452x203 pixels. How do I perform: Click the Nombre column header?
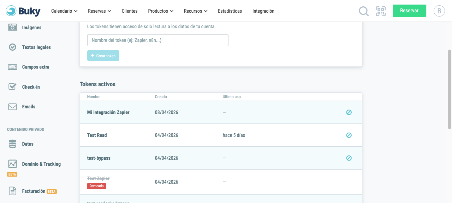pos(94,97)
